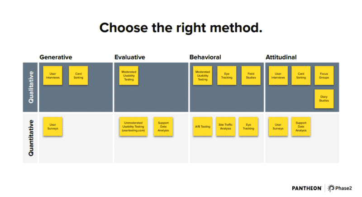Click the Choose the right method title
The width and height of the screenshot is (362, 197).
tap(181, 28)
